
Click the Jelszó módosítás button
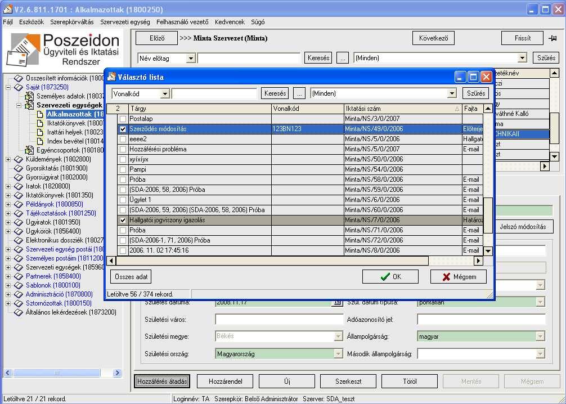[523, 227]
